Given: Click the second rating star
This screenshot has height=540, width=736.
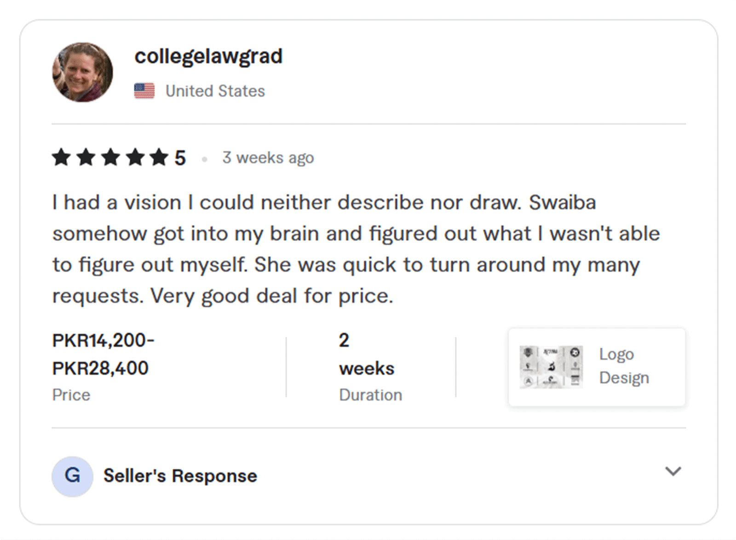Looking at the screenshot, I should 86,157.
